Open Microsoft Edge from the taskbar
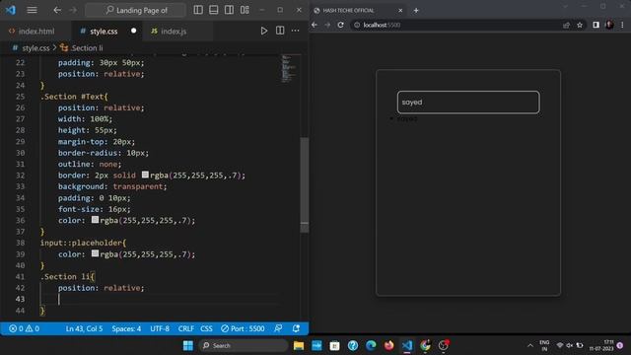The image size is (631, 355). [x=371, y=345]
